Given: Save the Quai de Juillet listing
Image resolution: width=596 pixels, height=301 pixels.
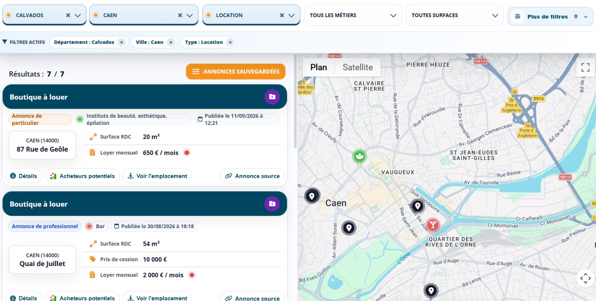Looking at the screenshot, I should coord(272,203).
